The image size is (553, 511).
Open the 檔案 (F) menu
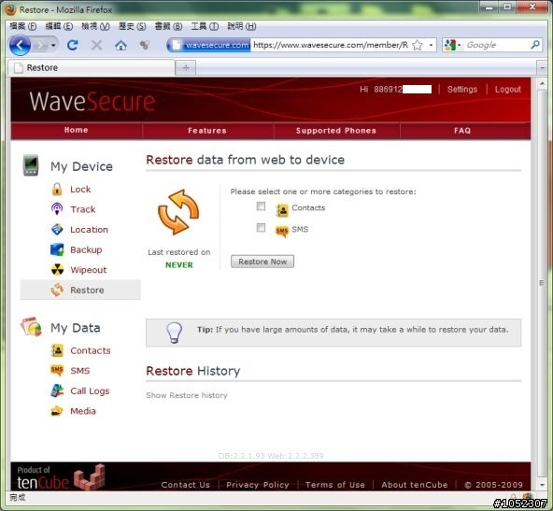[x=23, y=26]
